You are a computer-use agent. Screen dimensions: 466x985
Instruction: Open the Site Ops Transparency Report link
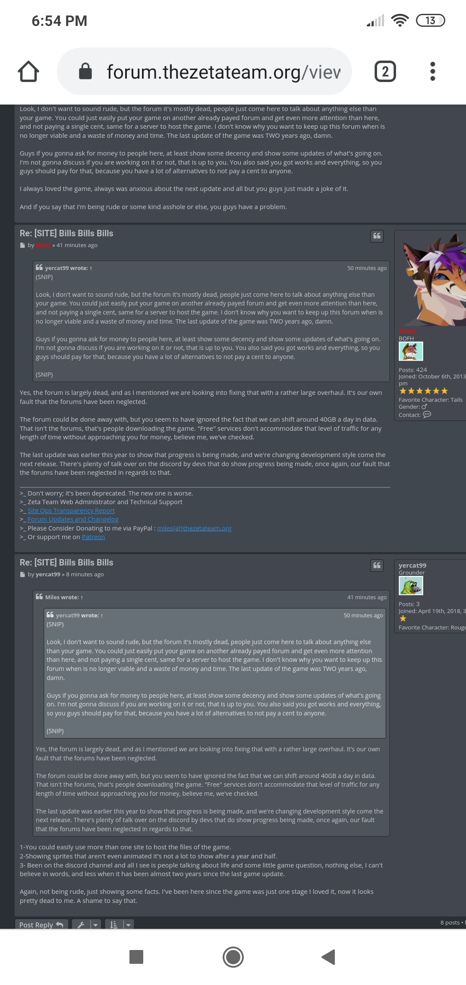click(x=71, y=511)
